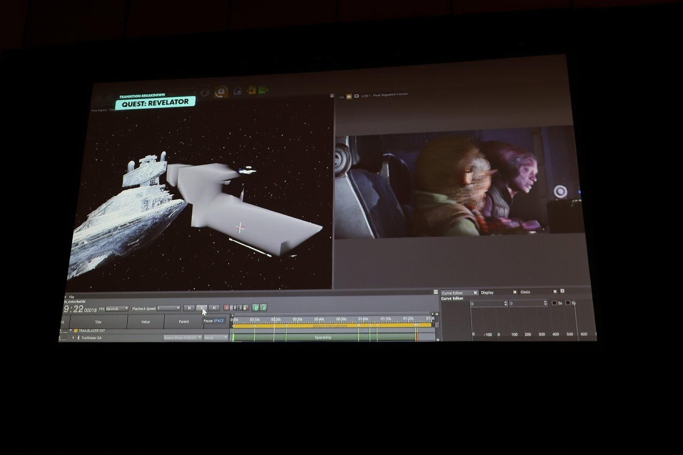Toggle the Sx checkbox in Curve Editor
The height and width of the screenshot is (455, 683).
tap(554, 303)
